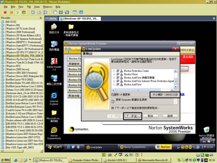
Task: Click the yellow Suspend toolbar icon
Action: pyautogui.click(x=11, y=12)
